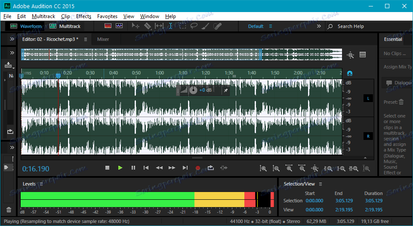The image size is (413, 226).
Task: Select the Razor tool in toolbar
Action: click(147, 26)
